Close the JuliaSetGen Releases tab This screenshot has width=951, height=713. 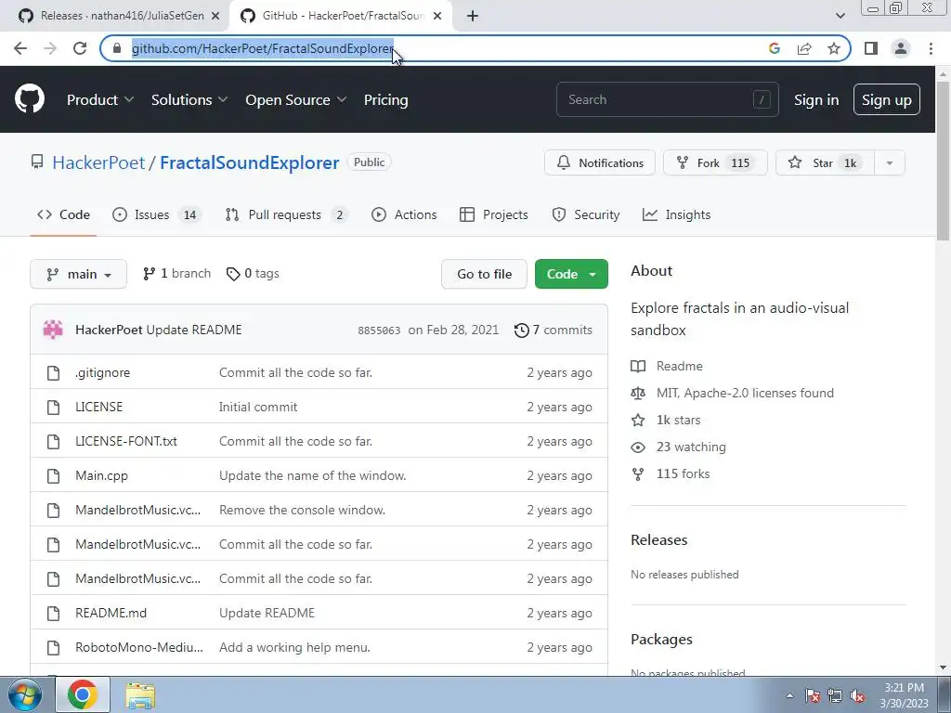tap(215, 16)
